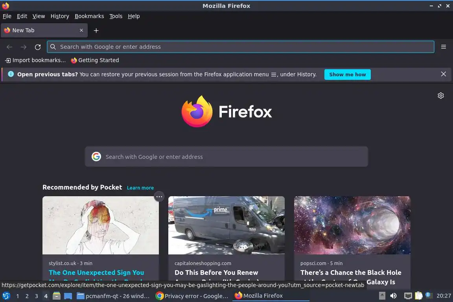Image resolution: width=453 pixels, height=302 pixels.
Task: Open the volume speaker tray icon
Action: [393, 296]
